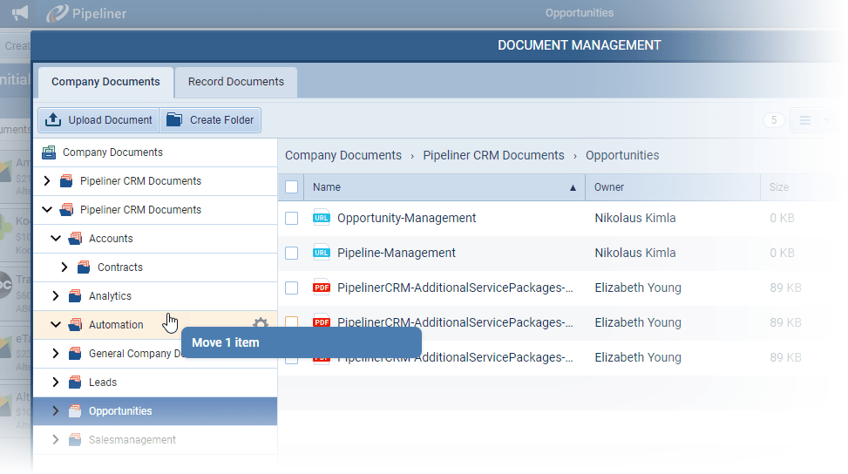Click the first PDF file icon

point(322,288)
